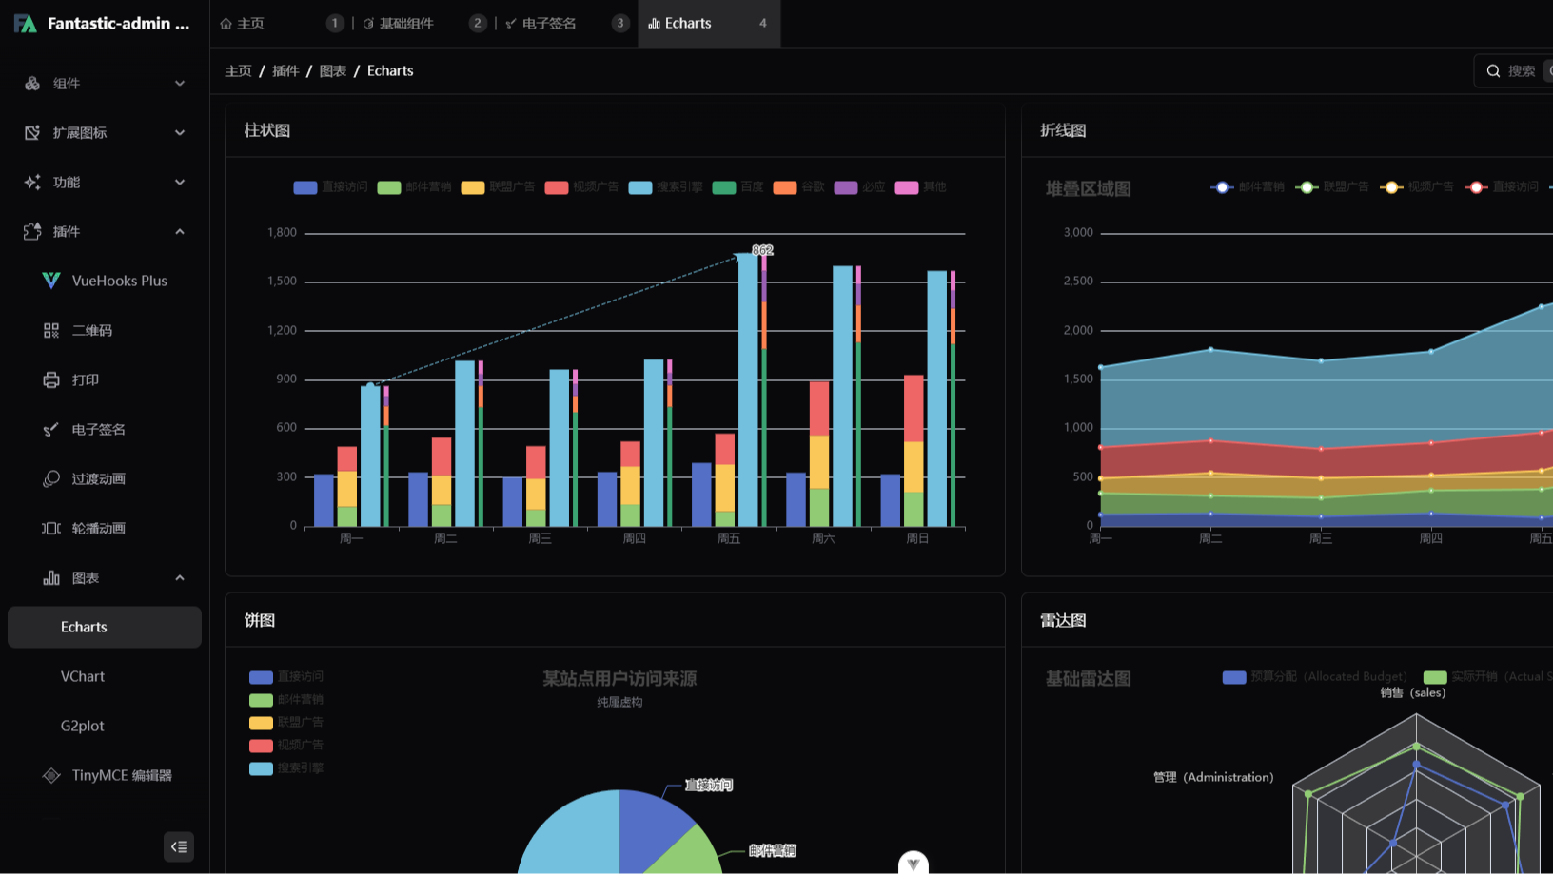
Task: Toggle 直接访问 series in the bar chart legend
Action: click(330, 187)
